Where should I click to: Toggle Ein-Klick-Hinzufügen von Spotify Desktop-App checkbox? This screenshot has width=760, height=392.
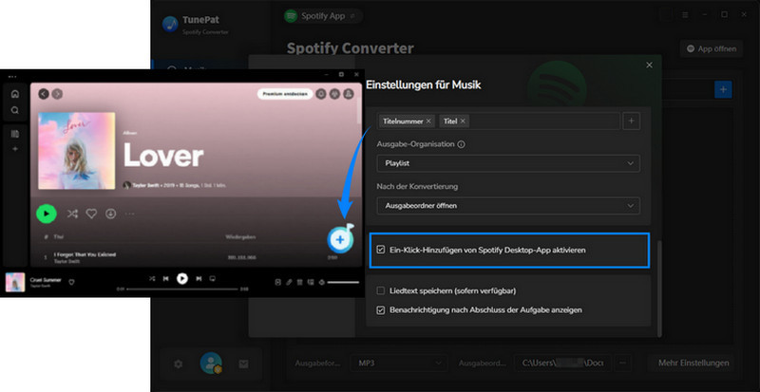point(381,251)
